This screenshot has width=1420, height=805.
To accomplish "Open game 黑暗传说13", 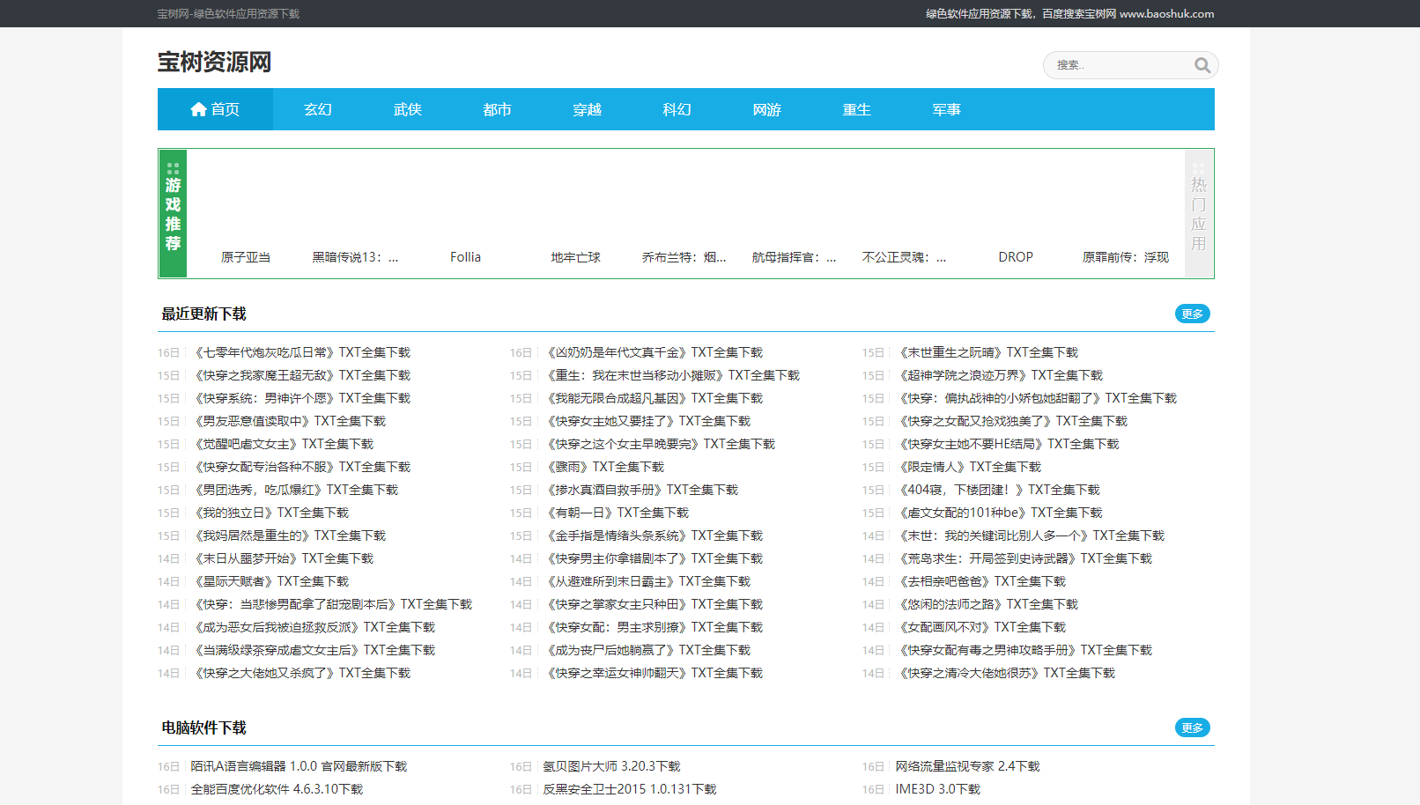I will coord(355,257).
